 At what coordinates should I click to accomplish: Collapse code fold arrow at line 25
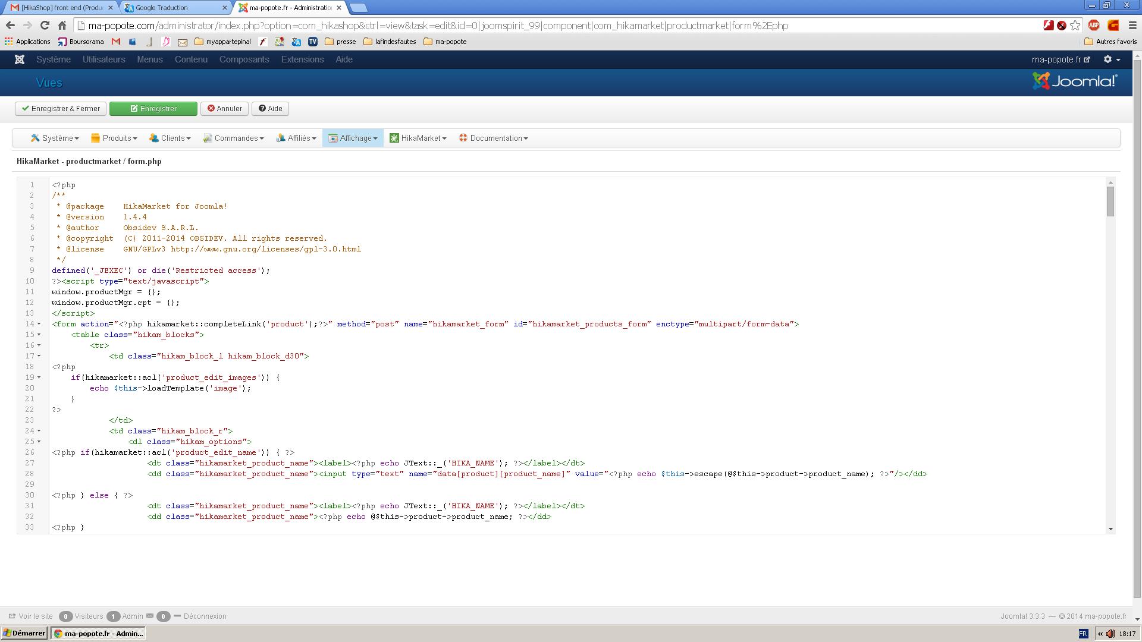click(x=39, y=442)
